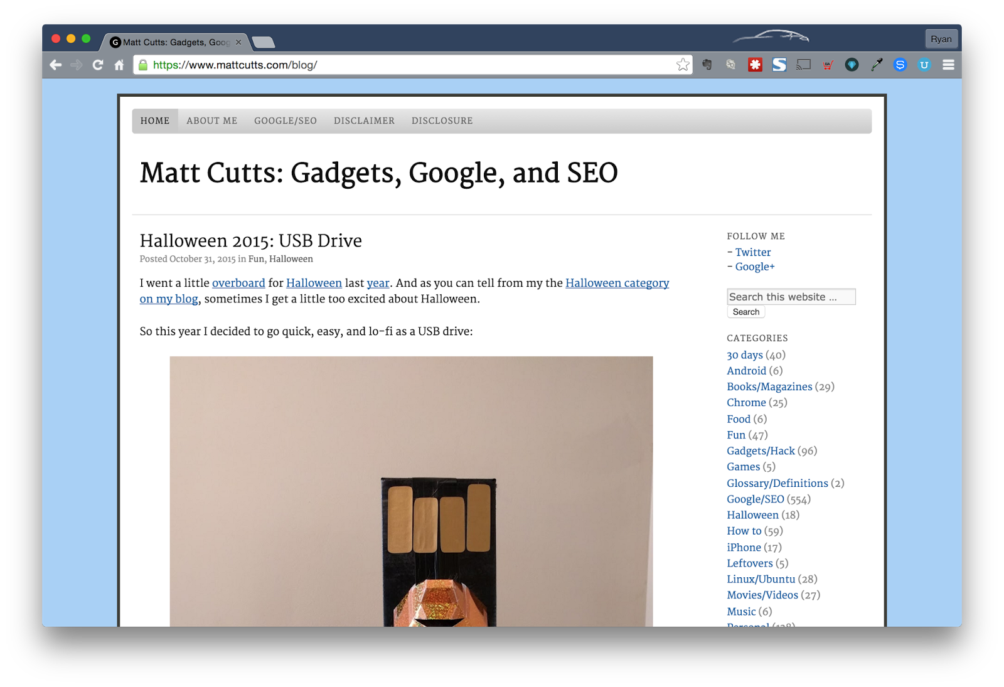The image size is (1004, 687).
Task: Click the 'FOLLOW ME' sidebar heading
Action: point(756,236)
